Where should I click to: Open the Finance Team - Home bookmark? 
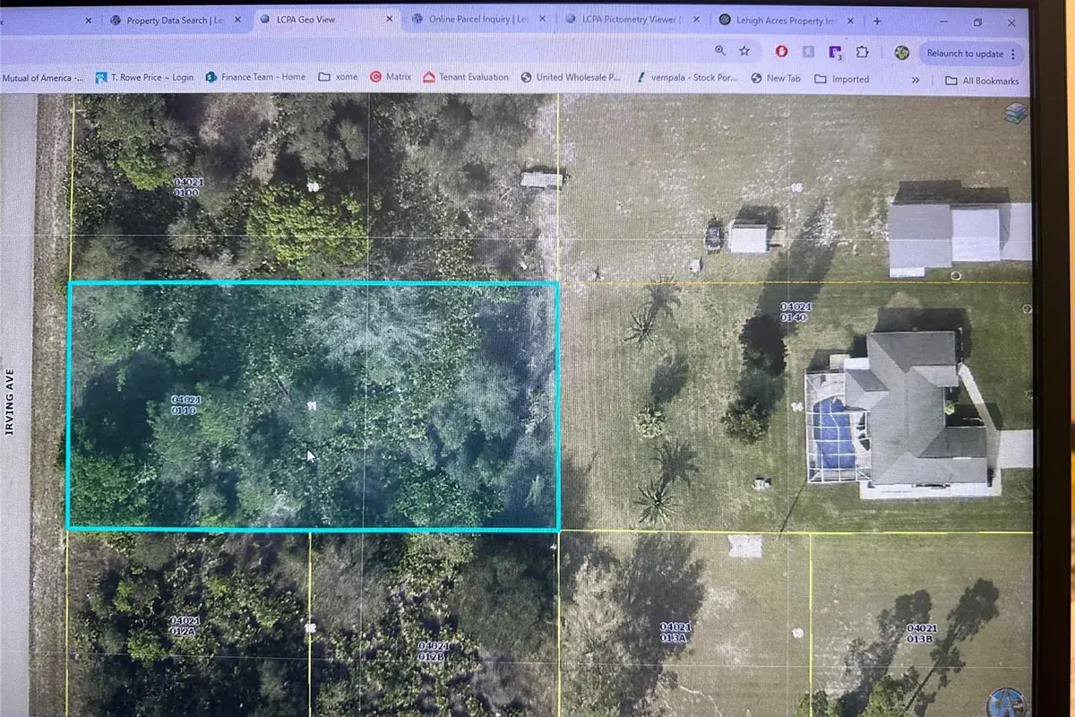click(x=256, y=78)
